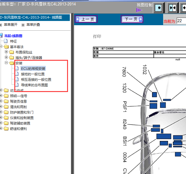Click the open 安装 folder icon
Image resolution: width=186 pixels, height=174 pixels.
pos(12,63)
